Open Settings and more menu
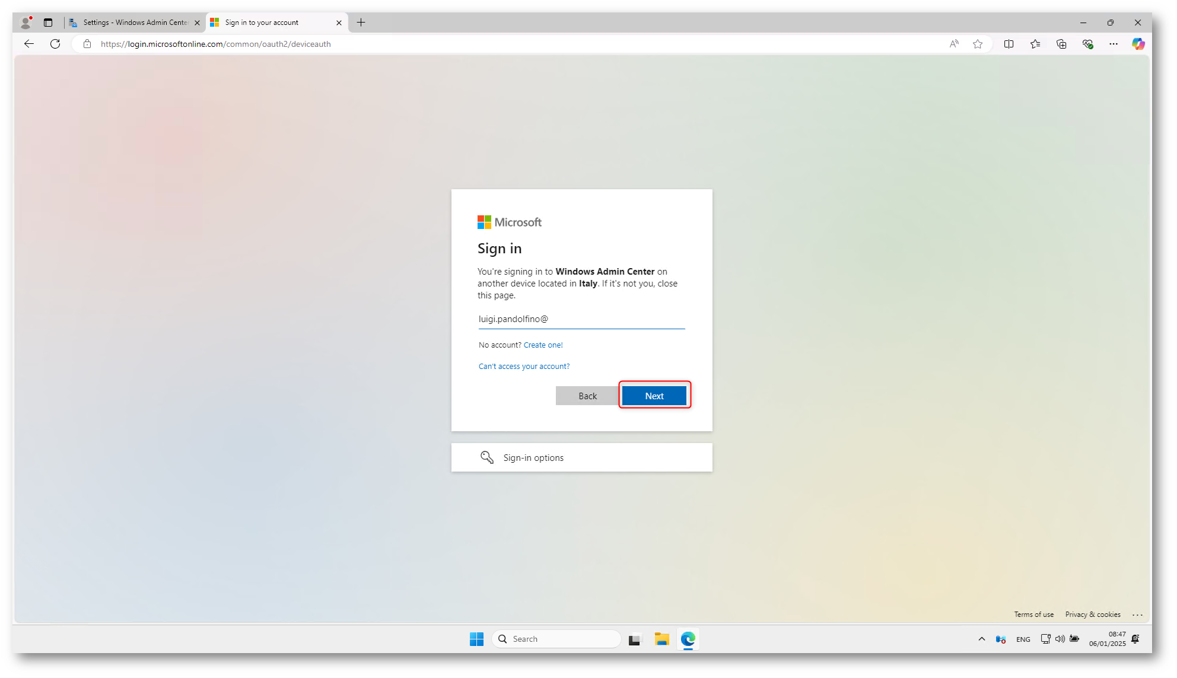Viewport: 1177px width, 678px height. click(x=1114, y=44)
